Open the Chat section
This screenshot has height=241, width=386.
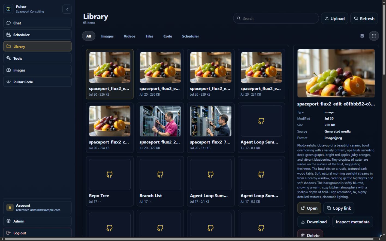point(37,23)
